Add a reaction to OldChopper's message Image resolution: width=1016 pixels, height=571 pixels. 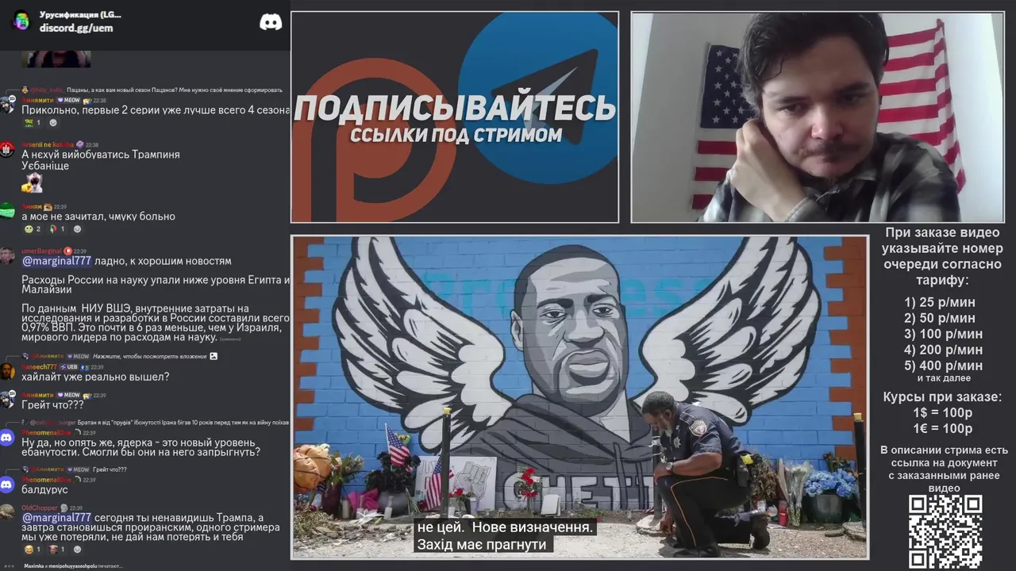pos(77,549)
